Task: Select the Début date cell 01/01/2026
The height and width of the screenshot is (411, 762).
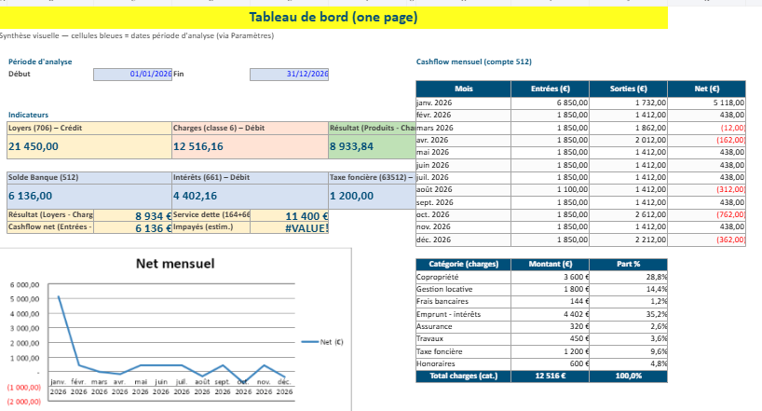Action: (133, 74)
